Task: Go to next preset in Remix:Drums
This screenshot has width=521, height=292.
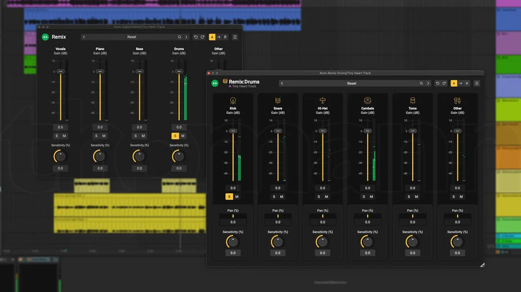Action: [428, 83]
